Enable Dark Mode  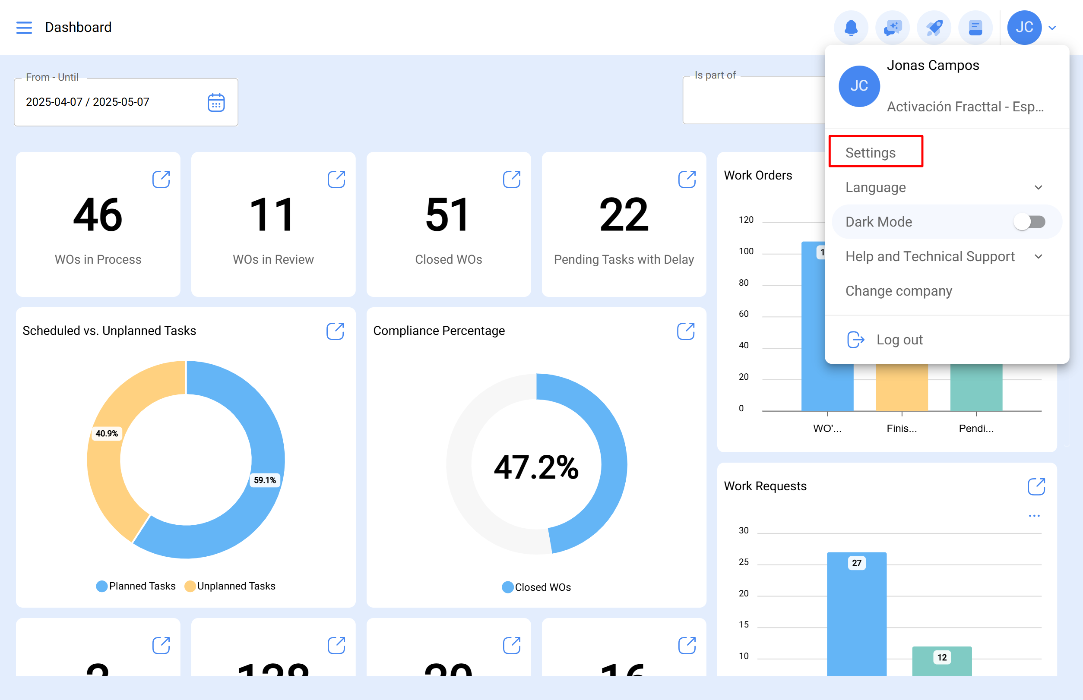coord(1029,222)
